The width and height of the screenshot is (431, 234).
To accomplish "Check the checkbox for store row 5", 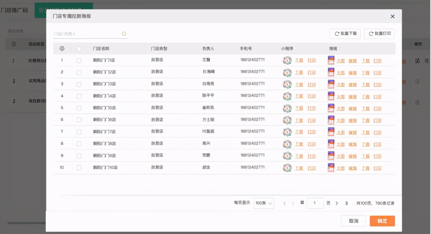I will point(79,108).
